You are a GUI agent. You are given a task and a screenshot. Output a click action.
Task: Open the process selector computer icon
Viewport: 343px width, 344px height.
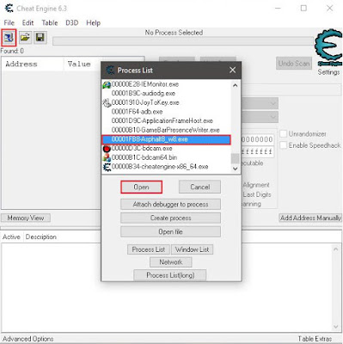pyautogui.click(x=9, y=38)
